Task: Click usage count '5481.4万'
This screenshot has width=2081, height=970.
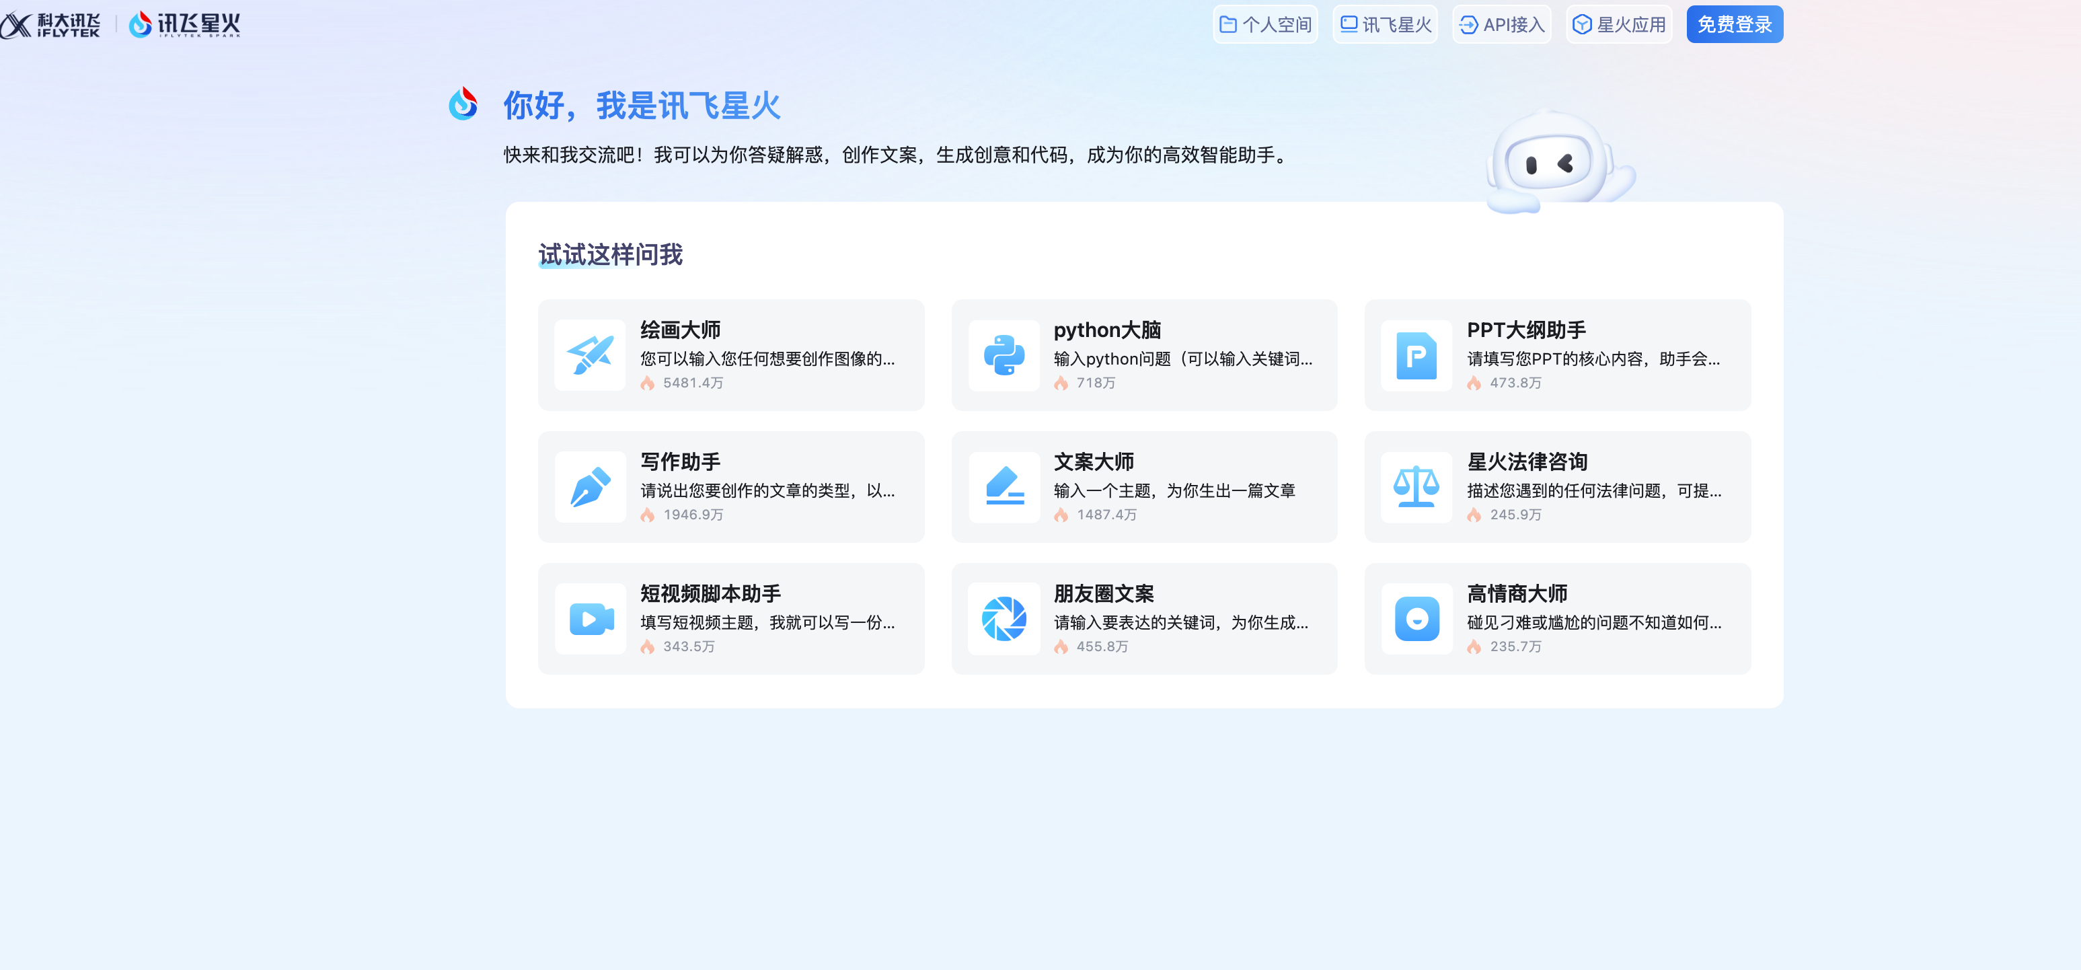Action: point(693,383)
